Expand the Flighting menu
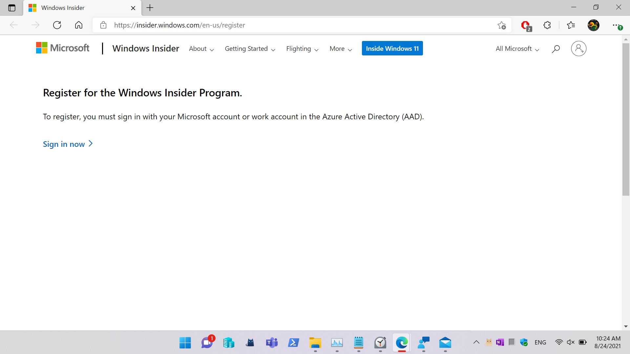Image resolution: width=630 pixels, height=354 pixels. pyautogui.click(x=302, y=49)
